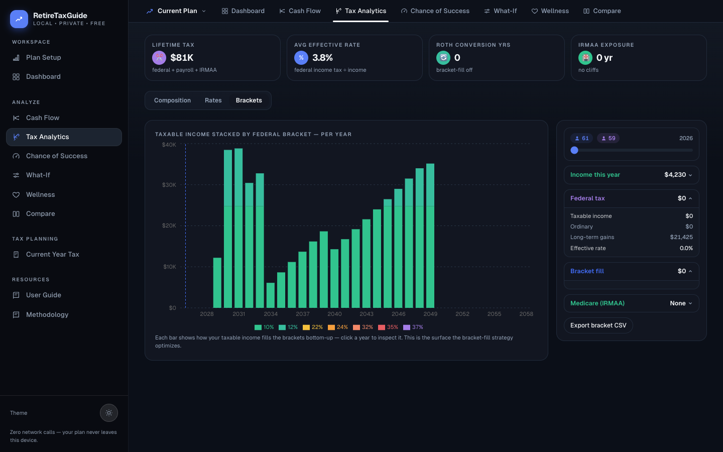Click the Roth Conversion Yrs card icon
Image resolution: width=723 pixels, height=452 pixels.
click(443, 58)
